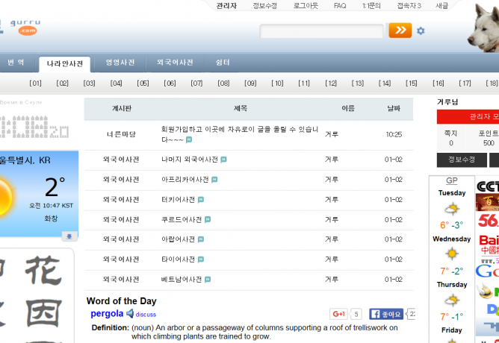This screenshot has height=343, width=499.
Task: Select sub-menu item [12]
Action: (x=331, y=84)
